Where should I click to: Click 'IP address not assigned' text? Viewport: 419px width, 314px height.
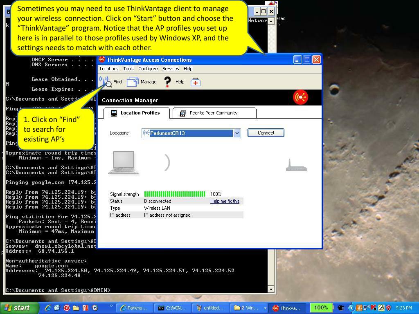(x=167, y=215)
